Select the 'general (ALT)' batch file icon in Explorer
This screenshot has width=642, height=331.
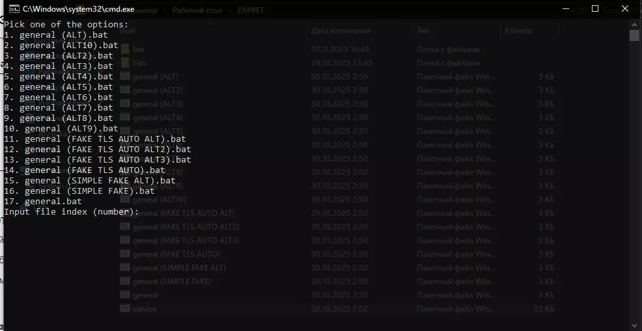(125, 77)
